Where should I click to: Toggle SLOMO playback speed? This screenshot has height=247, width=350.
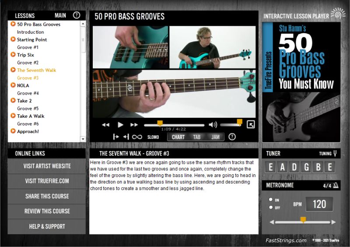coord(153,137)
